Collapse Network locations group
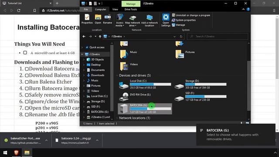The width and height of the screenshot is (279, 157). coord(117,118)
